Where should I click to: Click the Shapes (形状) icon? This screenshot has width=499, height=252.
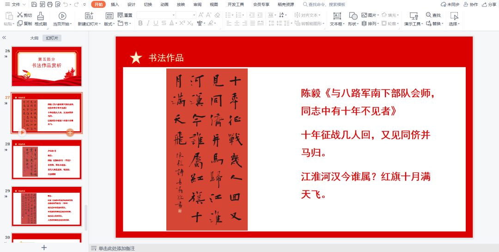tap(353, 17)
